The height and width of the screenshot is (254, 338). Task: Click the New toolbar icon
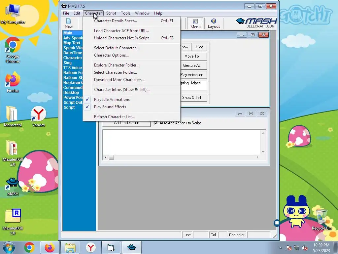(x=69, y=23)
